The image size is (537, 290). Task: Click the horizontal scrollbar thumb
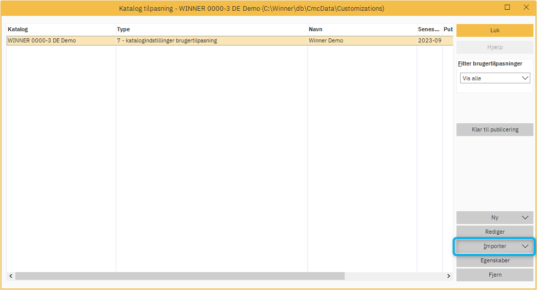(x=180, y=276)
